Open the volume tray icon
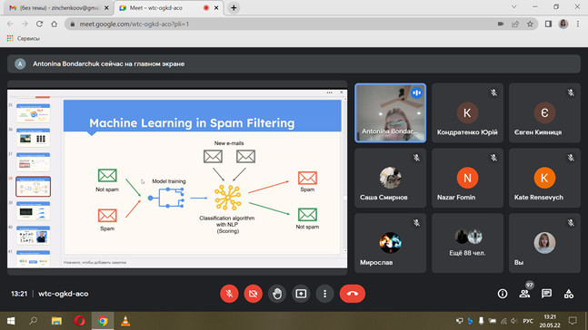 (514, 321)
